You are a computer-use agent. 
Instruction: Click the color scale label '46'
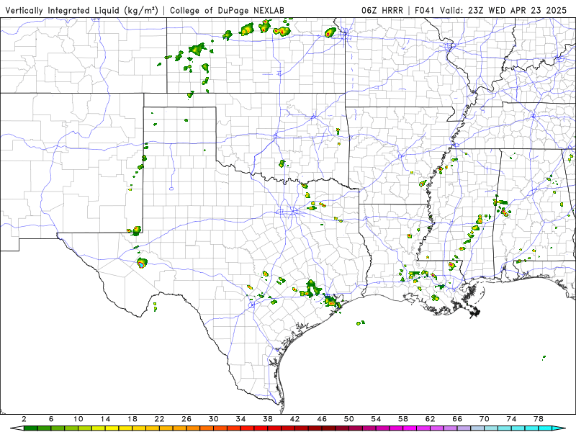pos(322,419)
